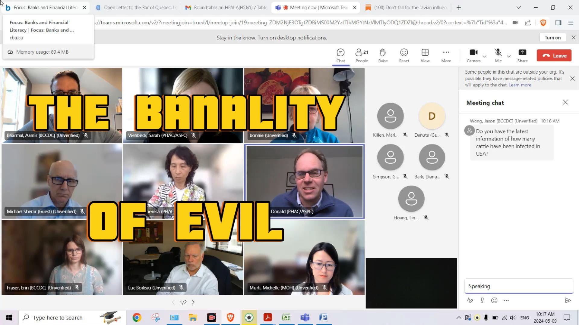The width and height of the screenshot is (579, 325).
Task: Open the React emoji menu
Action: click(x=404, y=56)
